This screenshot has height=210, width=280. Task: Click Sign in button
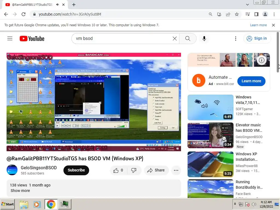(x=257, y=38)
